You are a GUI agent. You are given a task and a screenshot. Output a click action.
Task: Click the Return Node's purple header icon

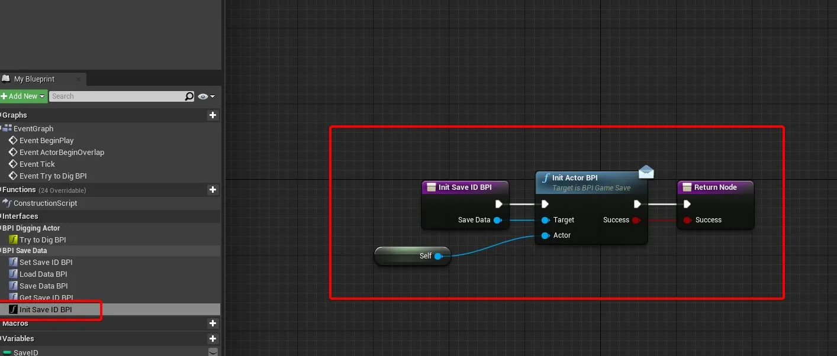point(687,187)
